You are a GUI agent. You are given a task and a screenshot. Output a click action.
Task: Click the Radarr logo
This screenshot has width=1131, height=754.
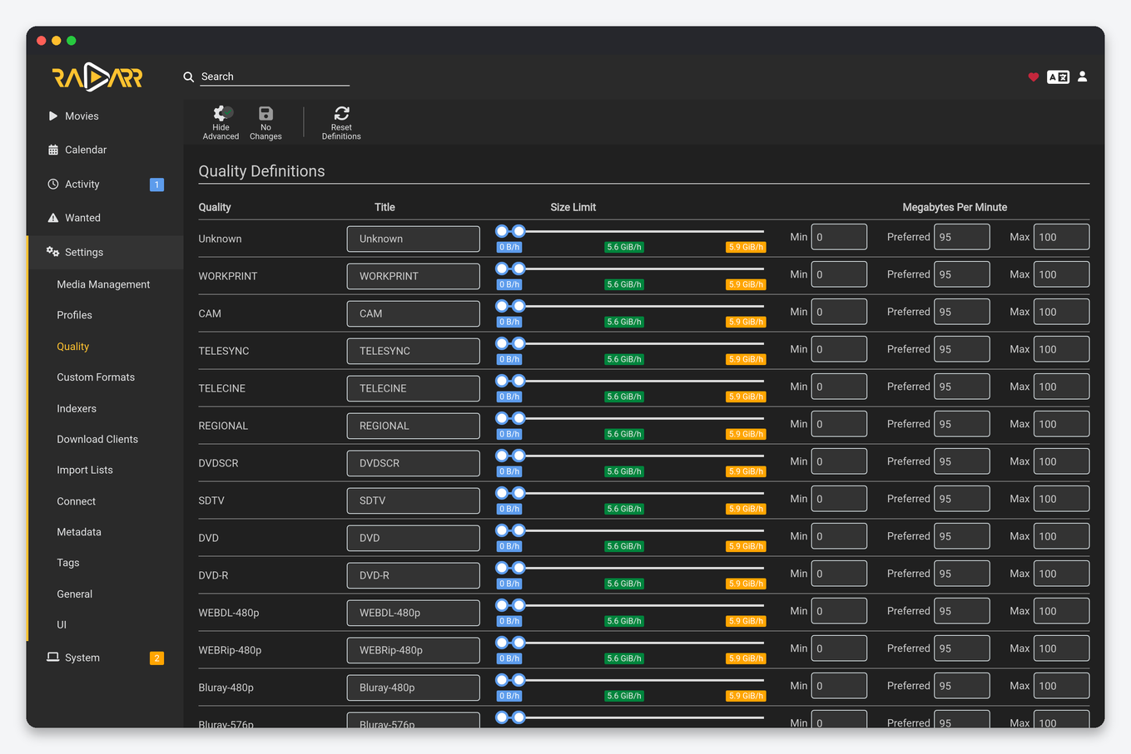pyautogui.click(x=97, y=77)
